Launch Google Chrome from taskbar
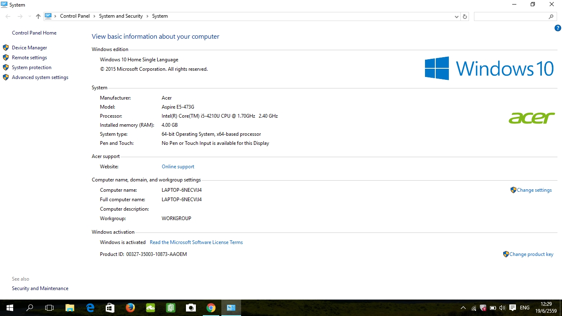Image resolution: width=562 pixels, height=316 pixels. point(211,308)
